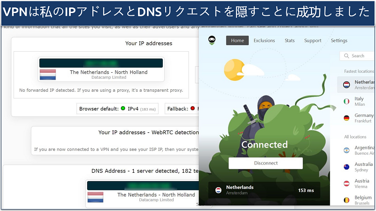Click the Search locations field
This screenshot has height=211, width=376.
[x=357, y=56]
